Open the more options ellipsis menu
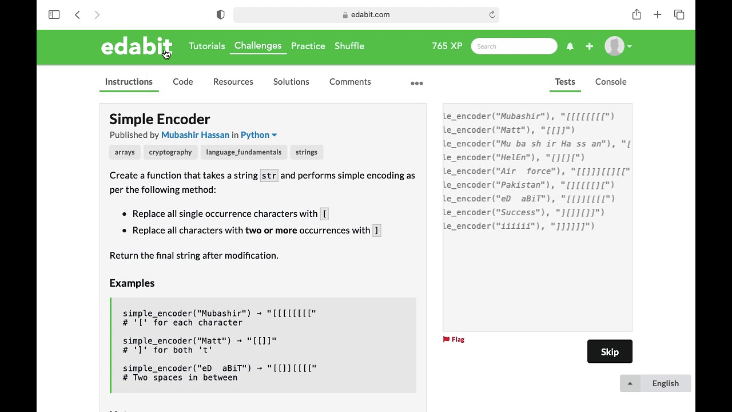The image size is (732, 412). click(x=417, y=84)
